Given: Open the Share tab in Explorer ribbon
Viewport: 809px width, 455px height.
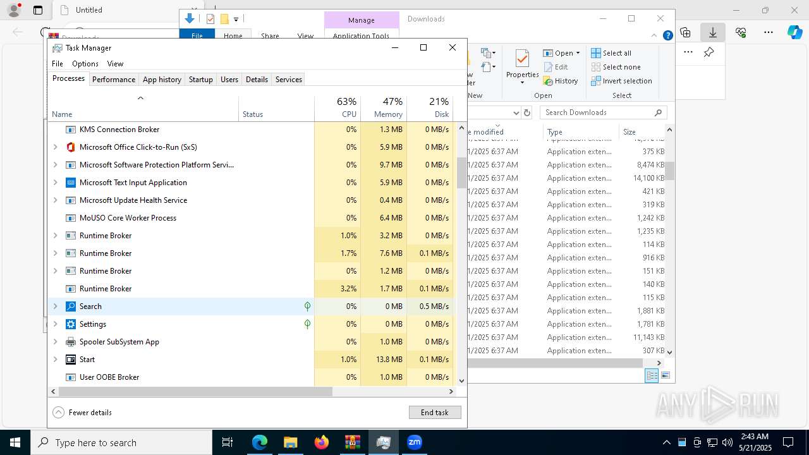Looking at the screenshot, I should click(x=270, y=36).
